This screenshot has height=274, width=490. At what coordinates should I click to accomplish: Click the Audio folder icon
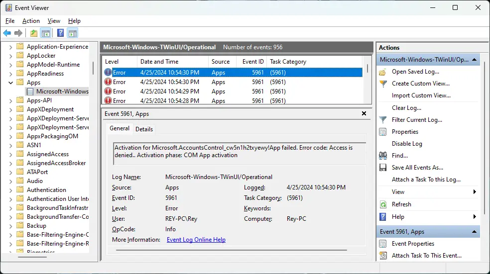click(20, 181)
